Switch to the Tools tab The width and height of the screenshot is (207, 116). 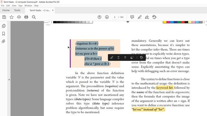click(x=17, y=10)
